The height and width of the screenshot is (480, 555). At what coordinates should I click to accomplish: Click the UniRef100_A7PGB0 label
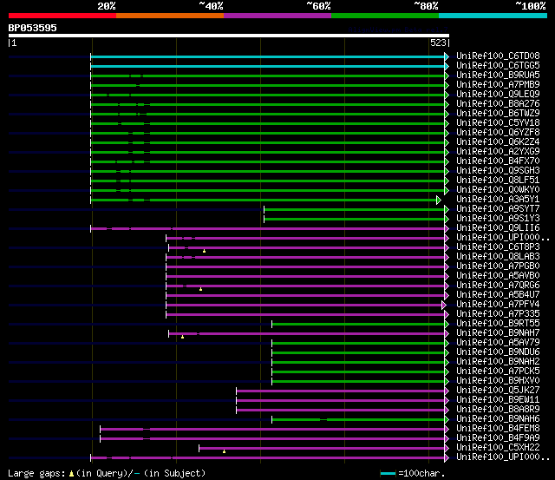tap(498, 266)
